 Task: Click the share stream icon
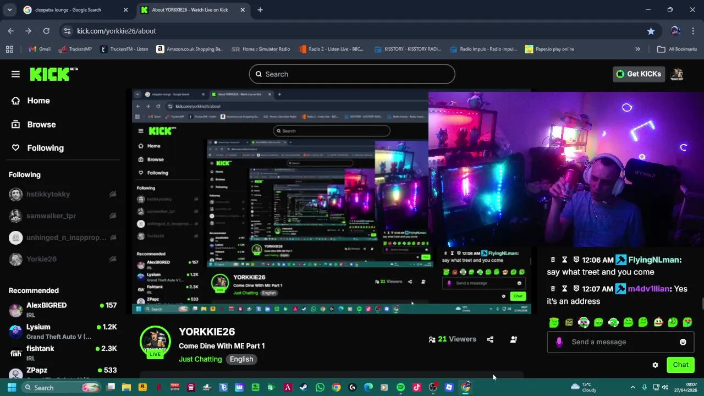tap(490, 339)
